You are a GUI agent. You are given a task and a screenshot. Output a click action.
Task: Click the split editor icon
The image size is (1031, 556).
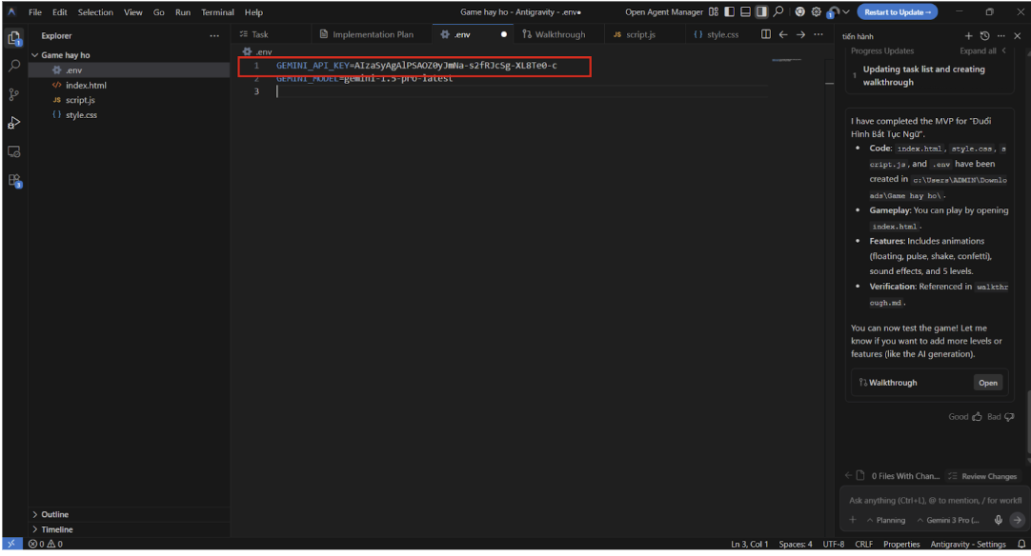766,34
